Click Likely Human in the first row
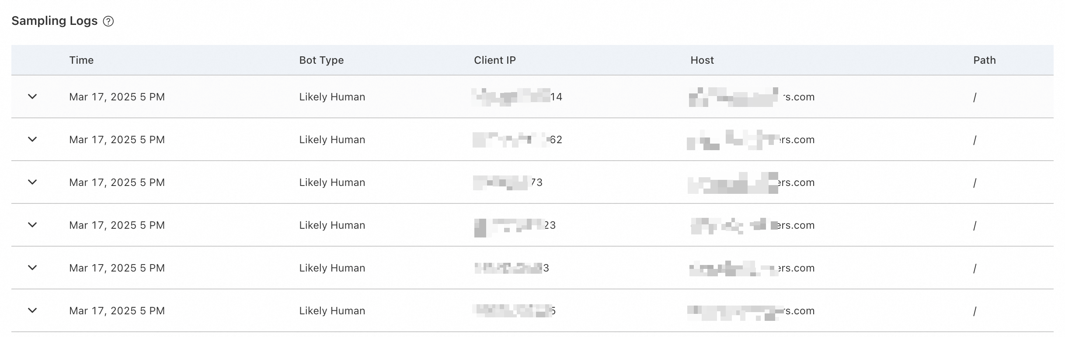 [332, 97]
